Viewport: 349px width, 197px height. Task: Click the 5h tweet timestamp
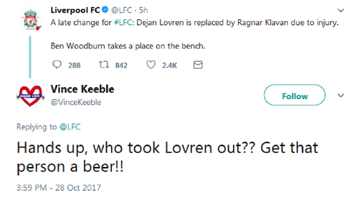coord(143,10)
